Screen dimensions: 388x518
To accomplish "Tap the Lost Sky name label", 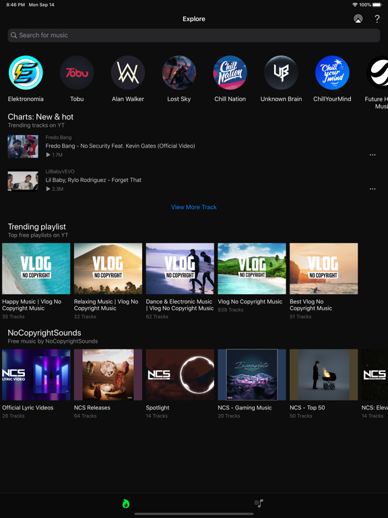I will (x=179, y=98).
